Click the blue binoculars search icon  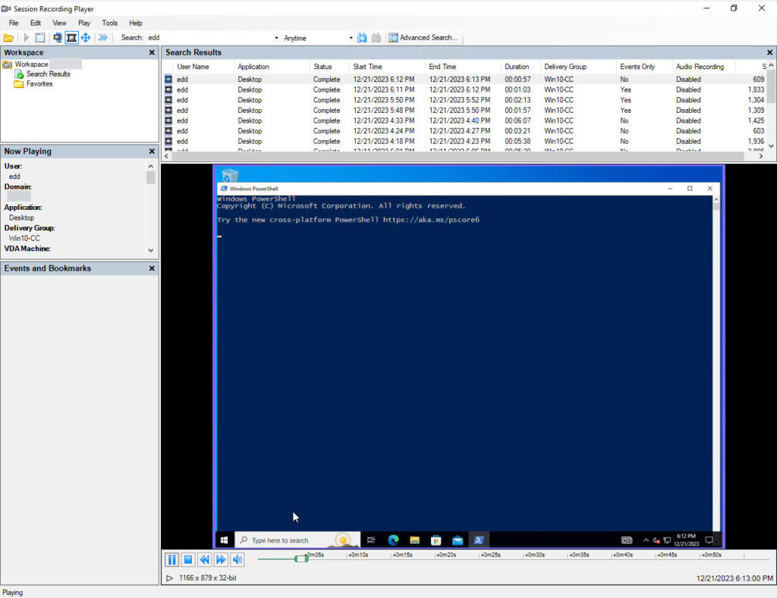(362, 38)
